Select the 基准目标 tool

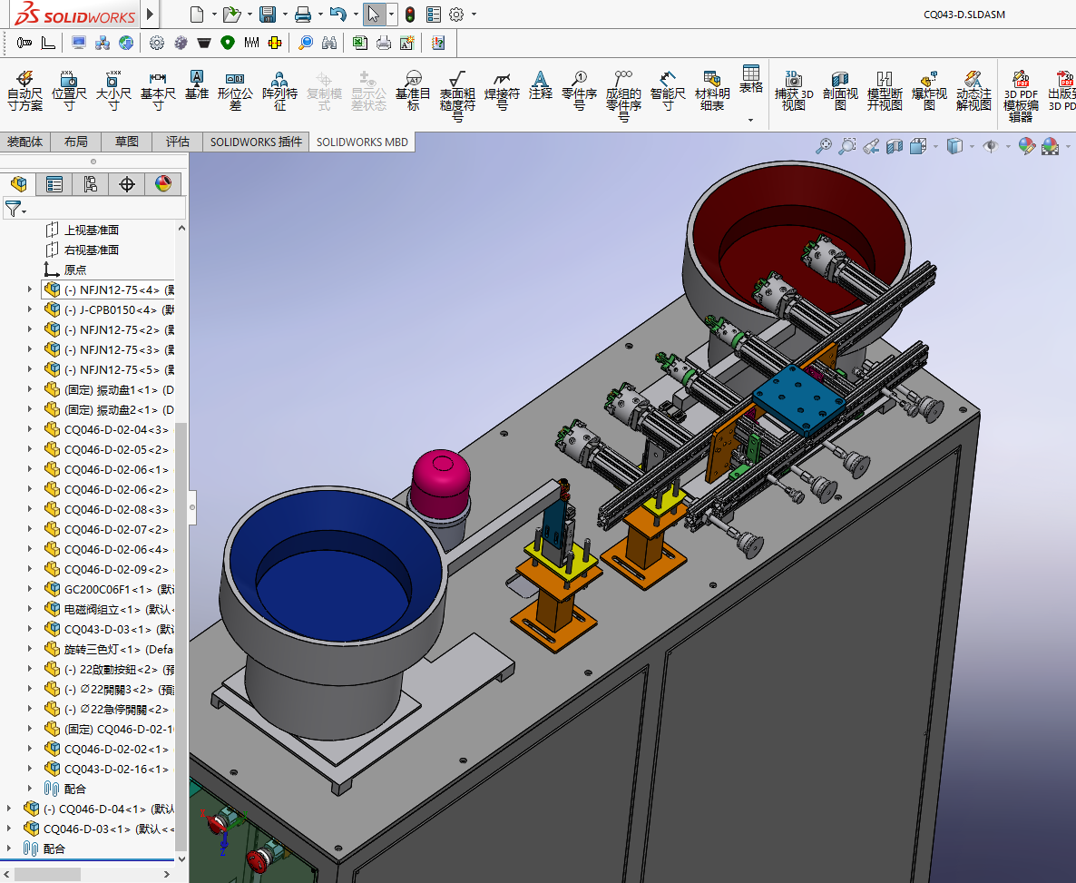click(x=413, y=92)
